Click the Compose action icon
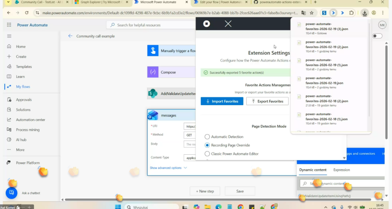Image resolution: width=392 pixels, height=209 pixels. coord(153,72)
